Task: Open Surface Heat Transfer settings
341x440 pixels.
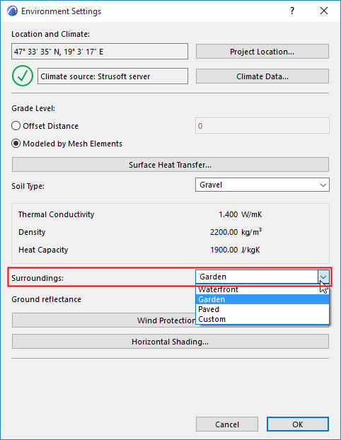Action: point(170,165)
